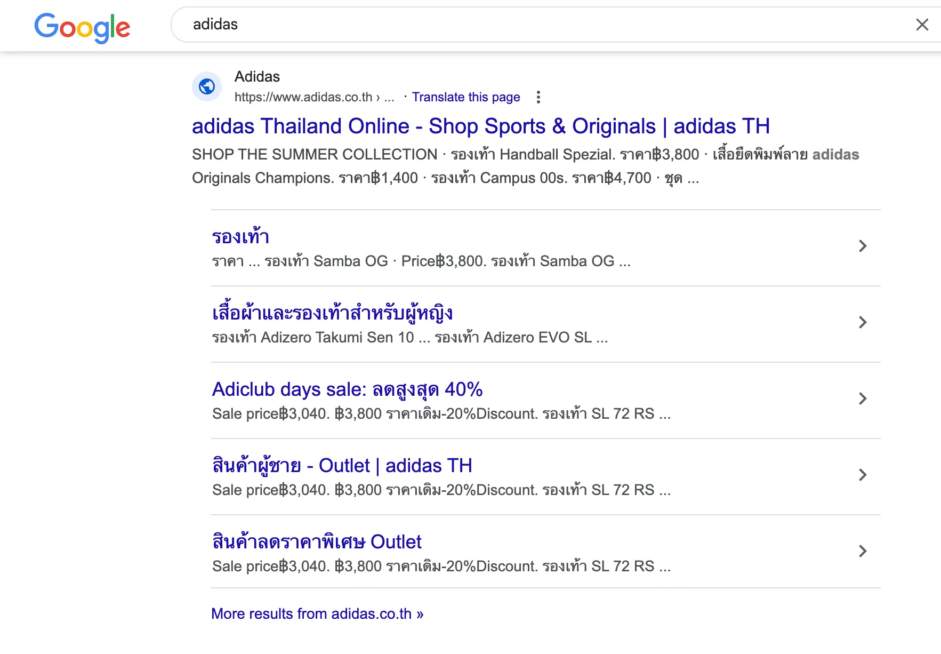The width and height of the screenshot is (941, 654).
Task: Expand the men's Outlet sitelink chevron
Action: coord(863,475)
